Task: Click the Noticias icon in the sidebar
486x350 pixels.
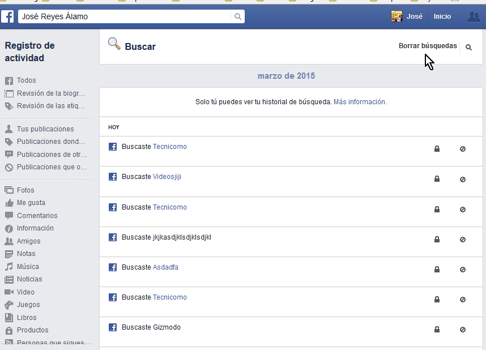Action: pyautogui.click(x=9, y=279)
